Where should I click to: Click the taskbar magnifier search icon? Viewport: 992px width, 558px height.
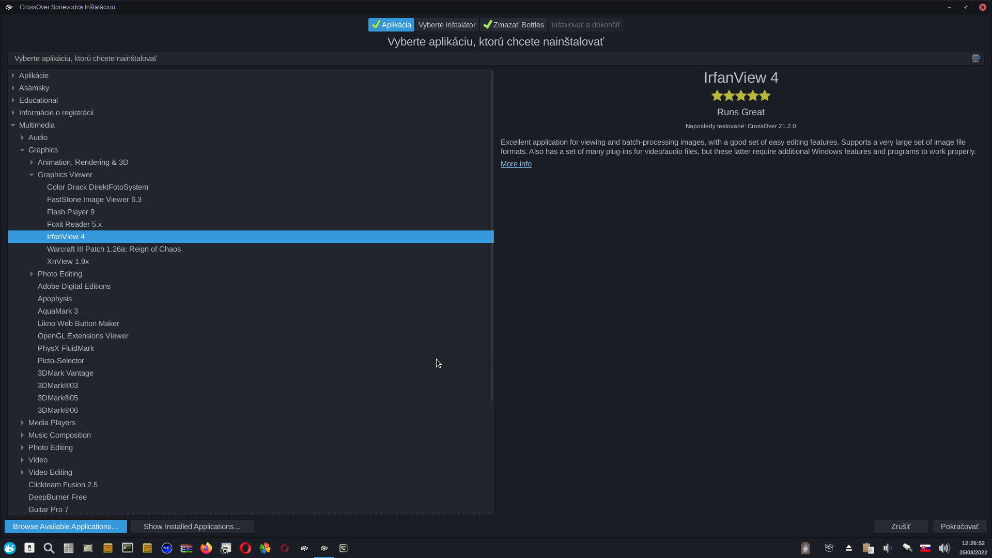49,548
